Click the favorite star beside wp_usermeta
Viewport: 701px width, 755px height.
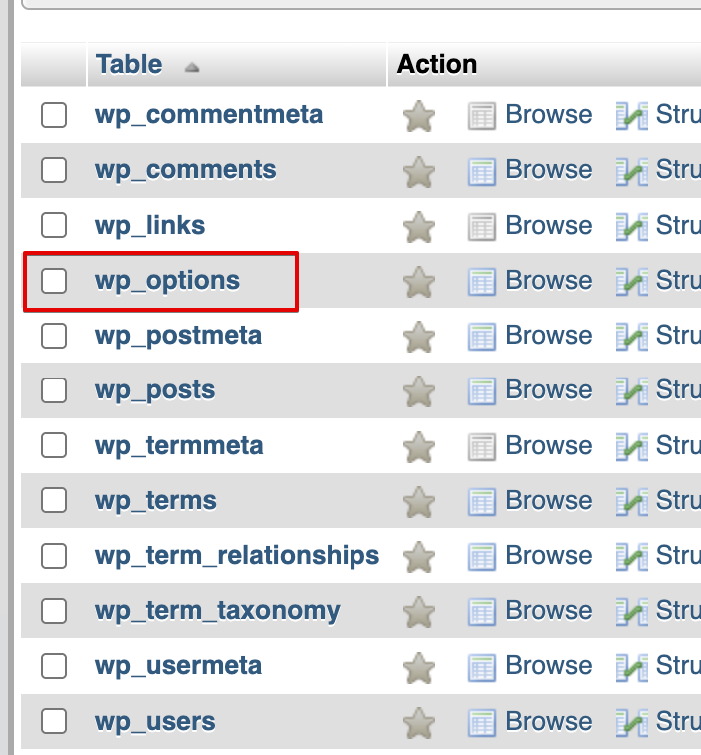[x=419, y=668]
